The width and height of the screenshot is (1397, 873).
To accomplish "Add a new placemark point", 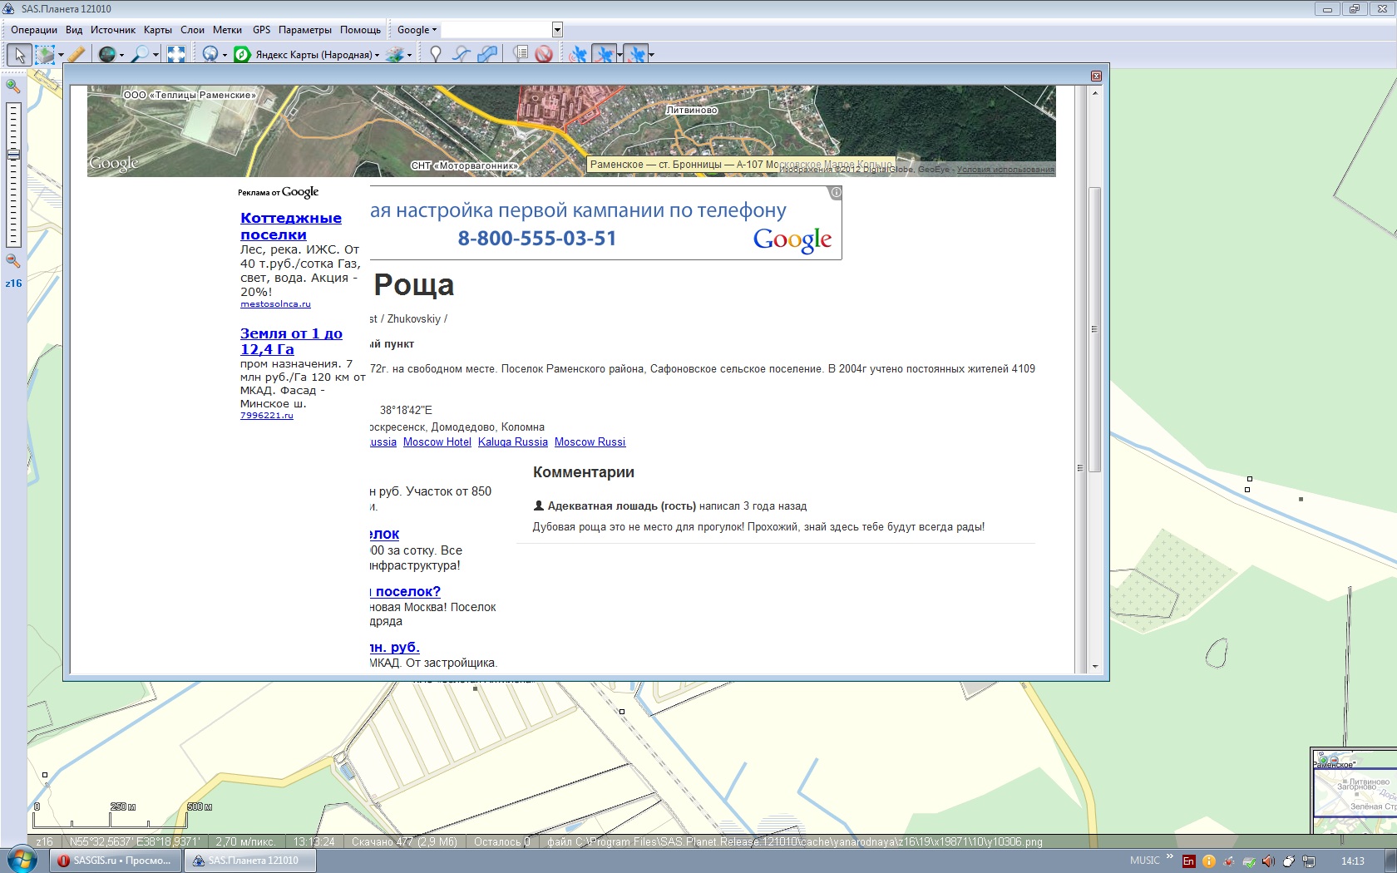I will tap(435, 55).
